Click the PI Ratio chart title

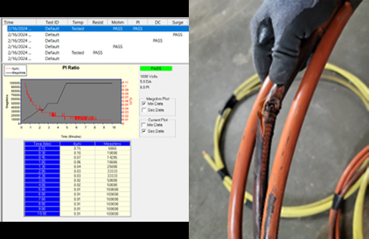pos(71,68)
